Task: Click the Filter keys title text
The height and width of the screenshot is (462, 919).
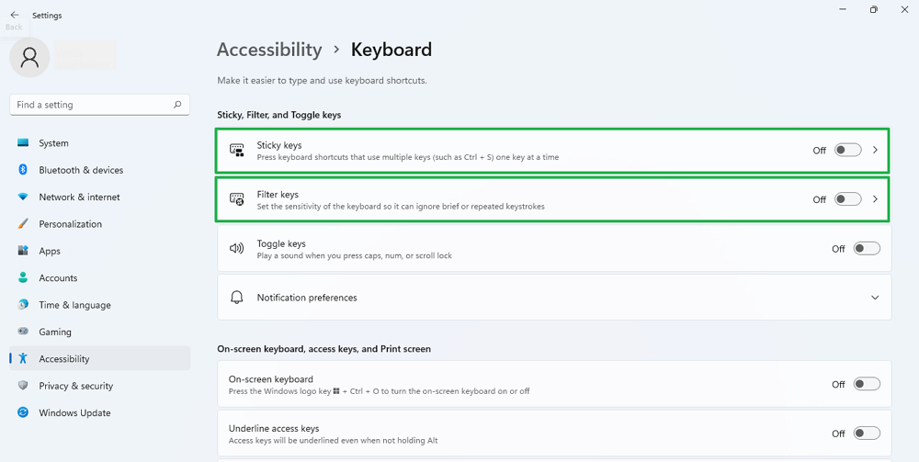Action: 278,195
